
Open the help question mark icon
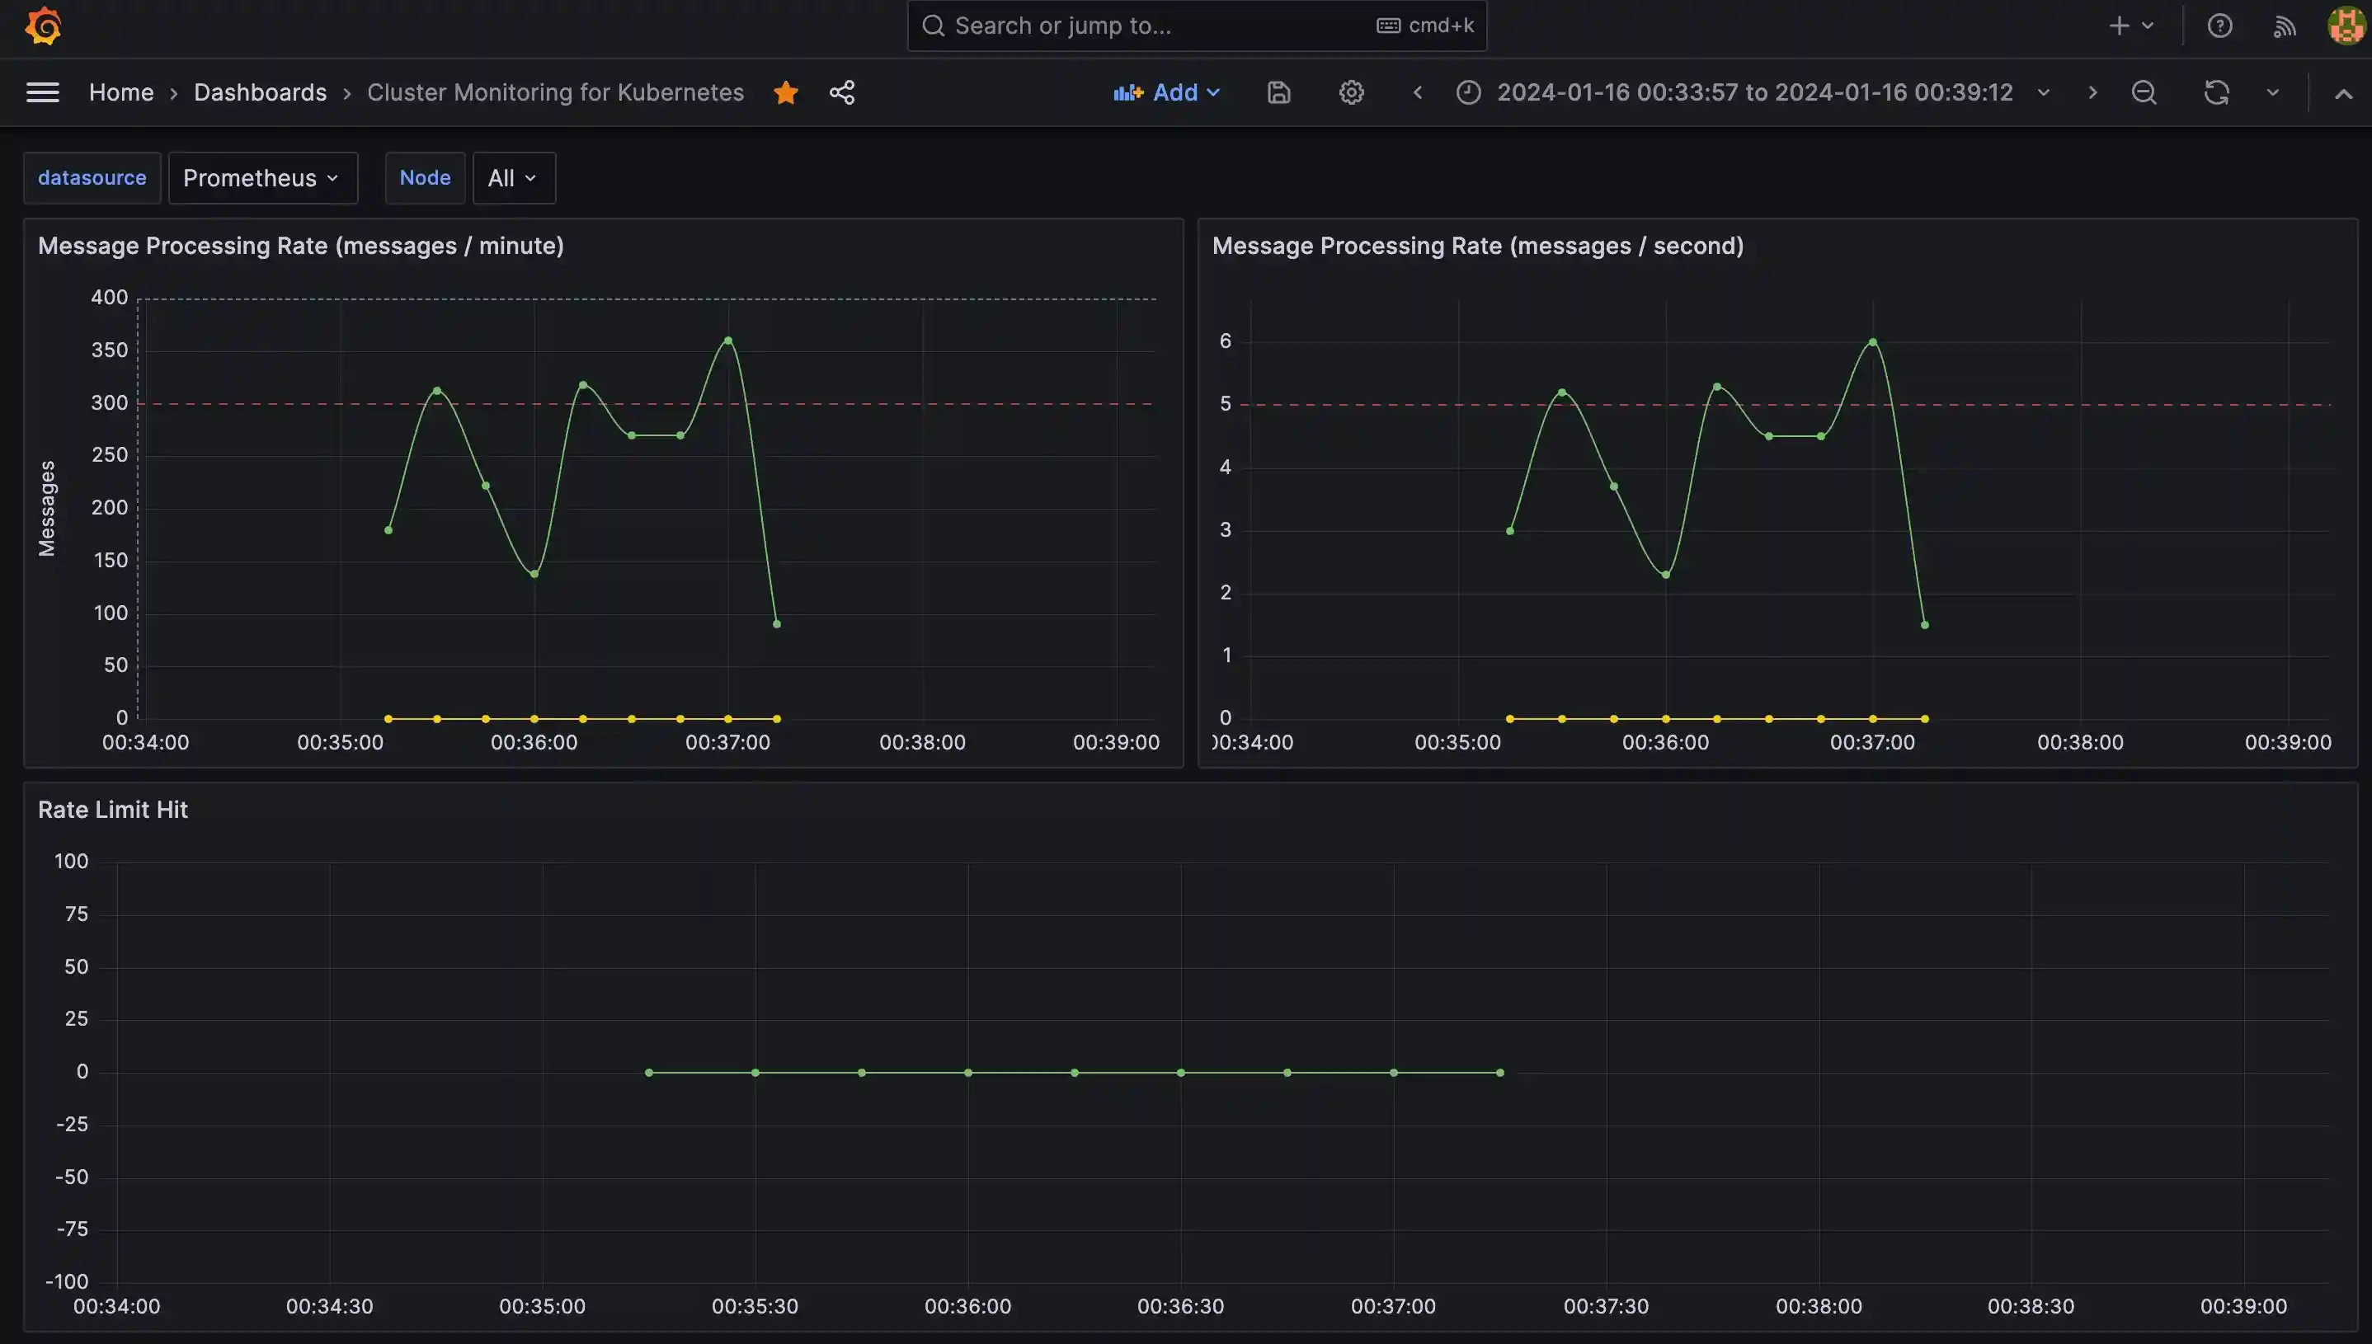click(2219, 26)
